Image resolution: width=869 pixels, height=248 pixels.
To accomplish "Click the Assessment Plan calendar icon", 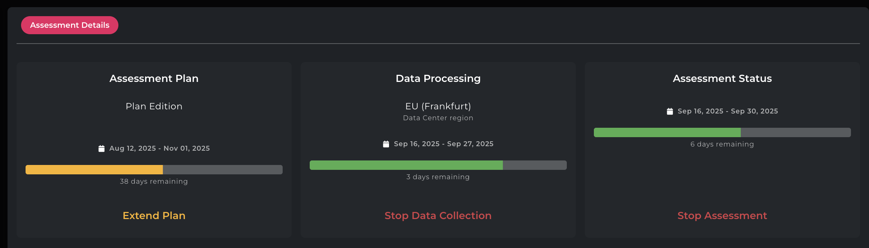I will tap(101, 148).
